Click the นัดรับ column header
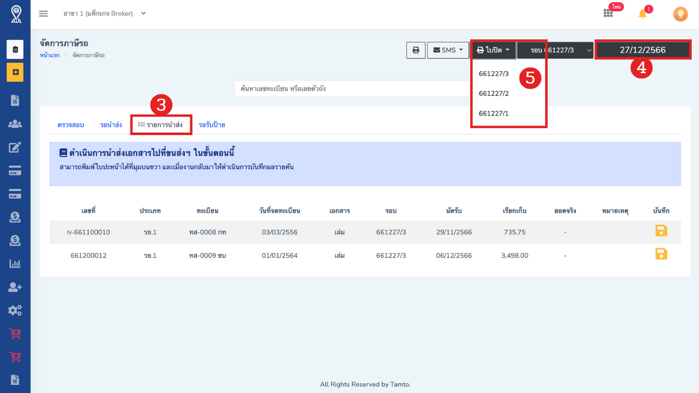699x393 pixels. point(454,211)
